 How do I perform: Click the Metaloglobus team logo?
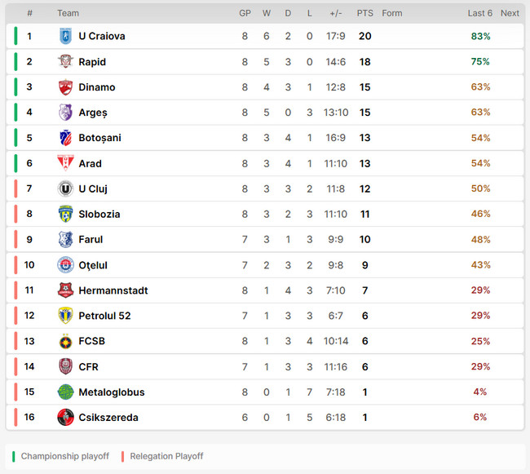click(x=65, y=392)
